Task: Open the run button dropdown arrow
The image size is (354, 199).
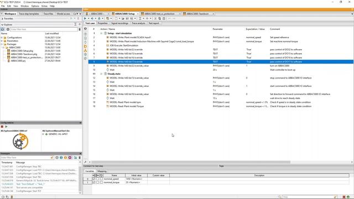Action: (88, 18)
